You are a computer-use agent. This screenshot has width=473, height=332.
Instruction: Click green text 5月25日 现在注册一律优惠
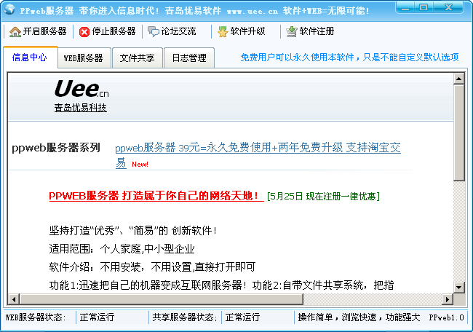click(x=323, y=197)
